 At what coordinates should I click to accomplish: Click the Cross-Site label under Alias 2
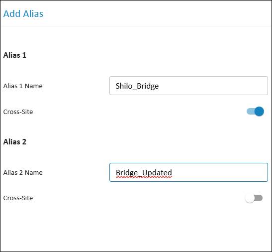[18, 198]
